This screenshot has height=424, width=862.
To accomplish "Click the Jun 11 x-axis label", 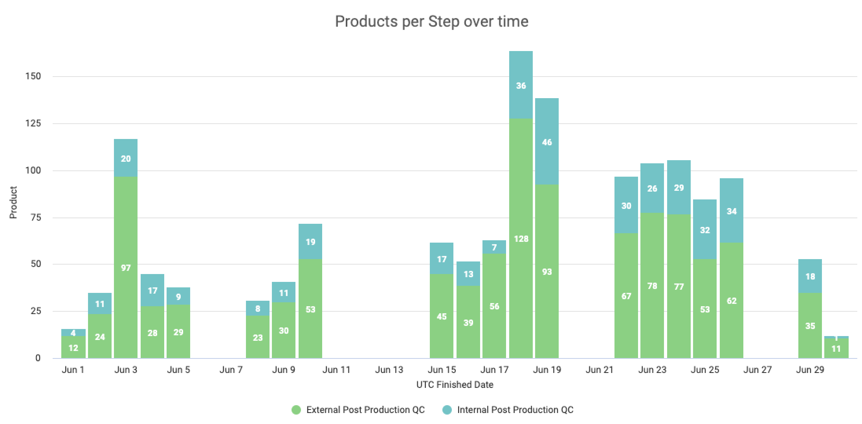I will (336, 370).
